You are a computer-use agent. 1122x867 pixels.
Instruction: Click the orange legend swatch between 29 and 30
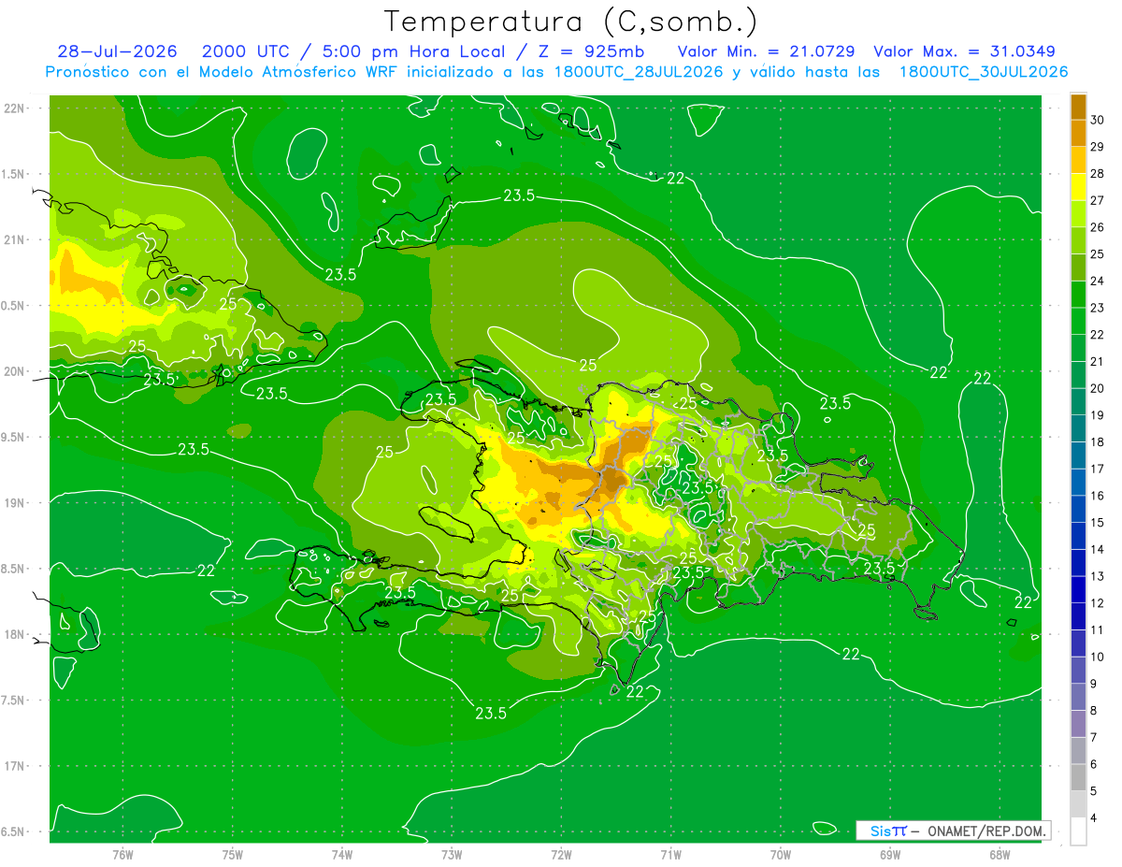point(1078,133)
